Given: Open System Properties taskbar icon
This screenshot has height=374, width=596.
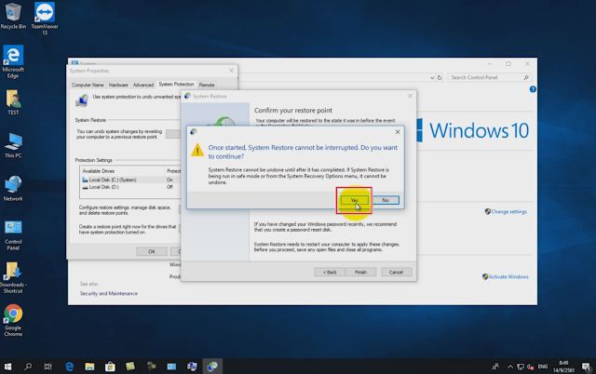Looking at the screenshot, I should click(x=192, y=367).
